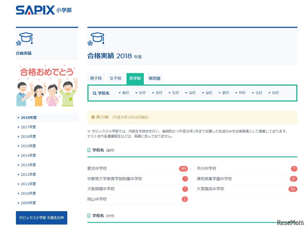This screenshot has height=229, width=308.
Task: Click the info icon in the 第29期 notice
Action: (x=93, y=117)
